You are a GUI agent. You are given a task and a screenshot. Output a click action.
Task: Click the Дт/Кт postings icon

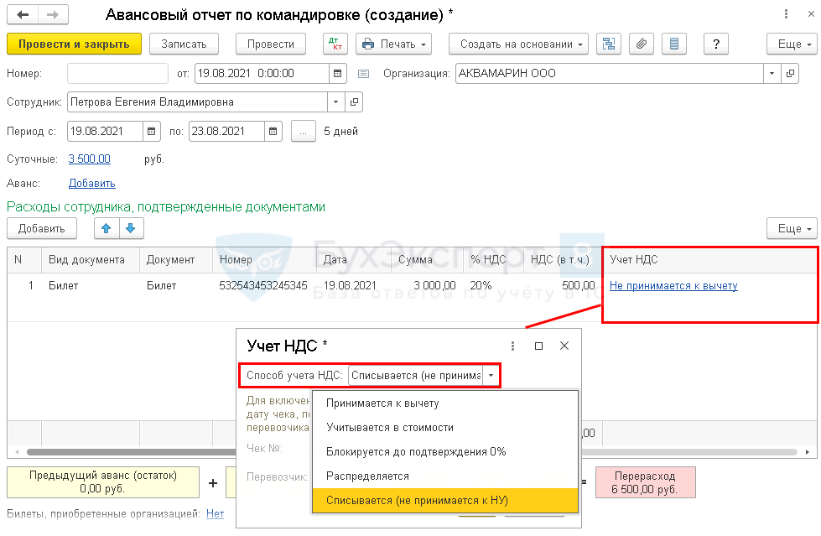tap(335, 44)
